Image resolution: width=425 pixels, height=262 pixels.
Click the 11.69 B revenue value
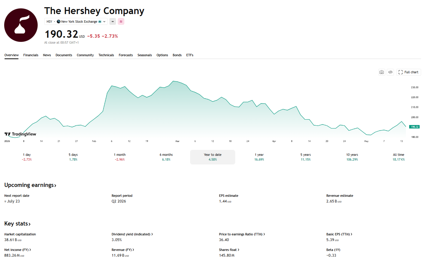point(120,255)
